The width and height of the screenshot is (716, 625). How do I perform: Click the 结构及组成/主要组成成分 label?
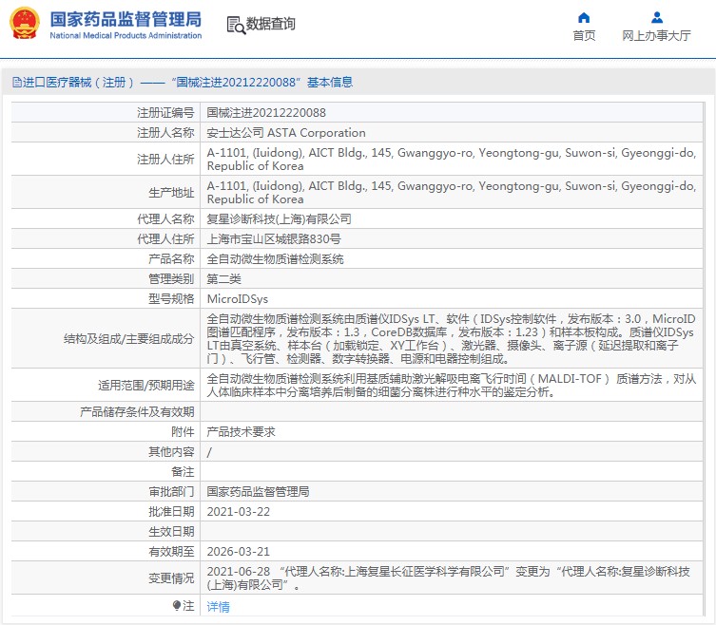tap(128, 338)
